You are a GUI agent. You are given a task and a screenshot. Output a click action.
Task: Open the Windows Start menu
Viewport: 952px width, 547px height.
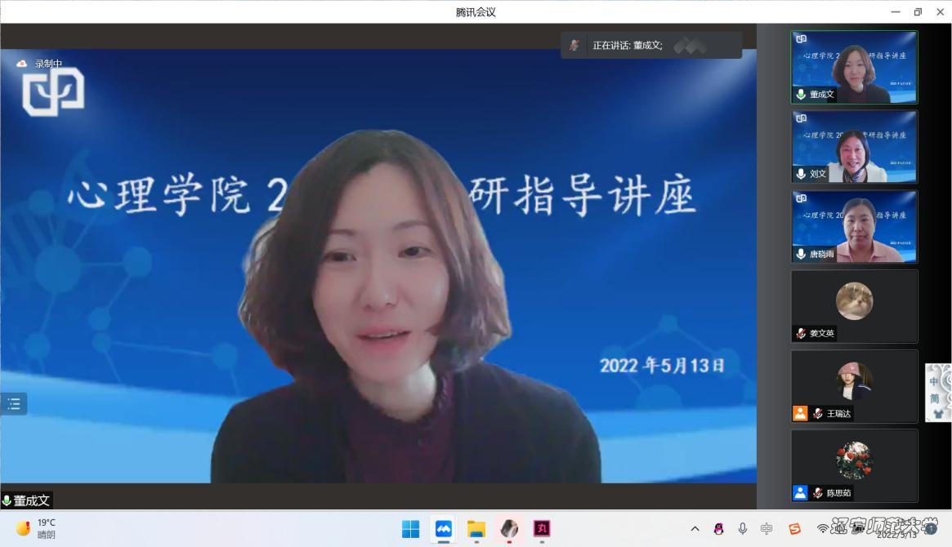click(x=410, y=529)
